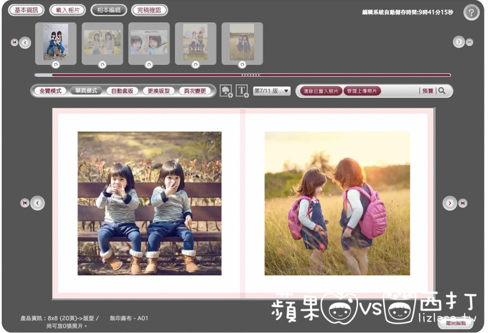Click the magnifier preview icon

pos(442,91)
